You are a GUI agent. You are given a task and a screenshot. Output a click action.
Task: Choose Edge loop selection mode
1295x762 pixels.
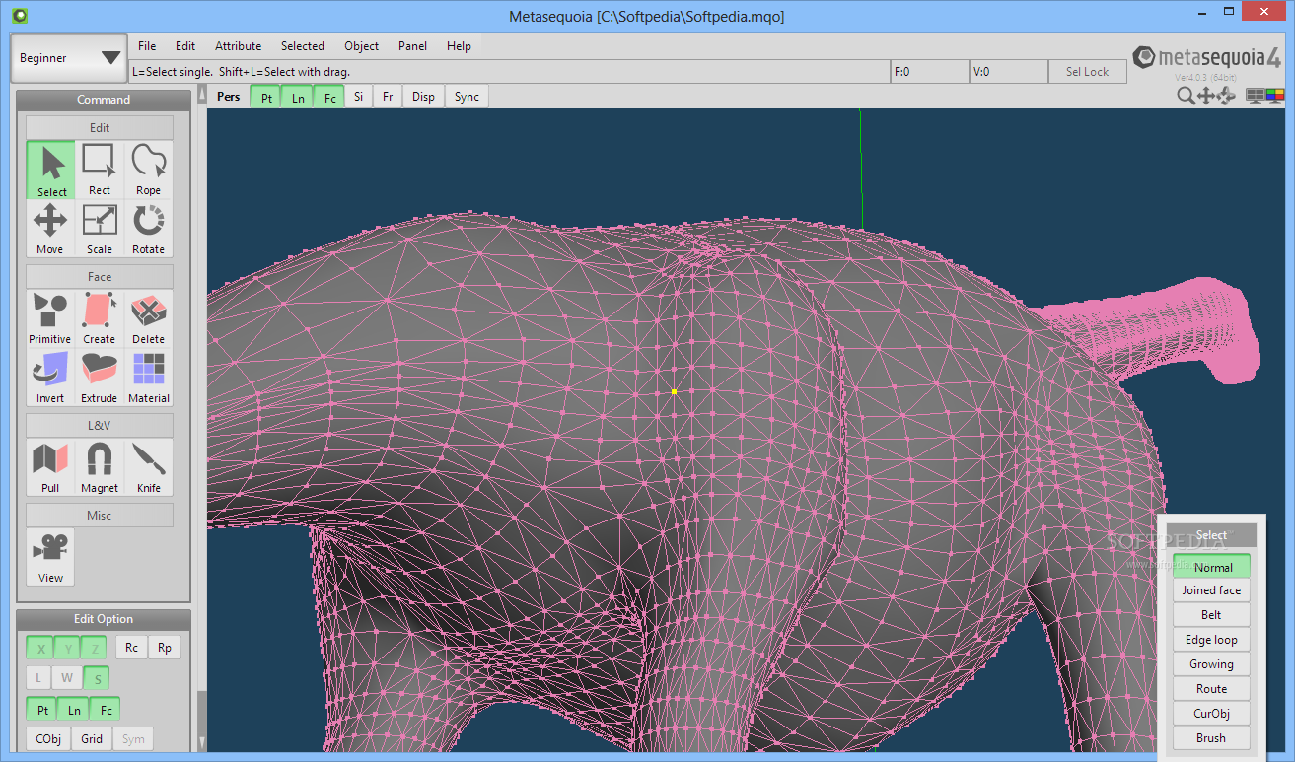click(1211, 640)
